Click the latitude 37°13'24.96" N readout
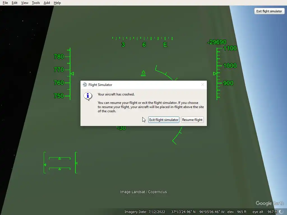Viewport: 287px width, 215px height. click(183, 212)
